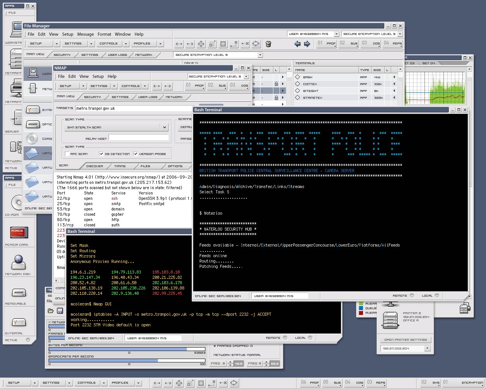Uncheck the OS Detection checkbox
The height and width of the screenshot is (389, 486).
pos(101,154)
